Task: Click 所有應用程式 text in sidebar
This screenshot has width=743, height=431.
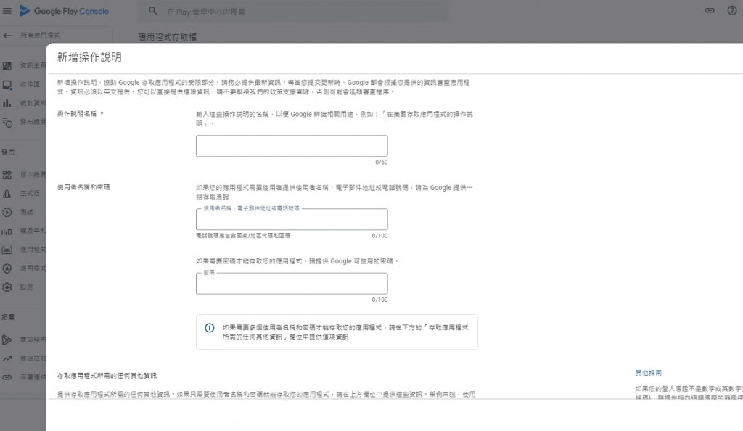Action: click(41, 36)
